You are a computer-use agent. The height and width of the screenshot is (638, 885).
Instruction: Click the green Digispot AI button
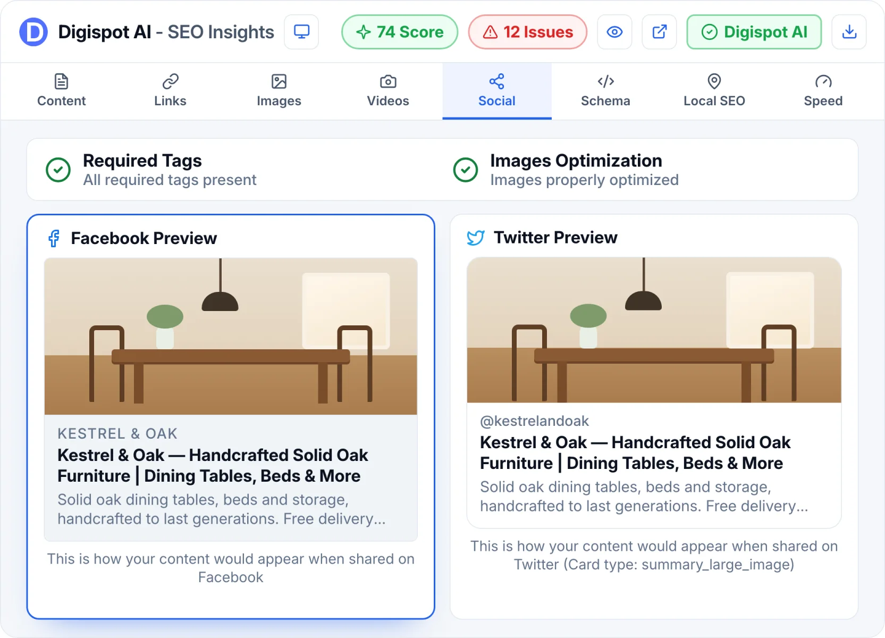(754, 32)
